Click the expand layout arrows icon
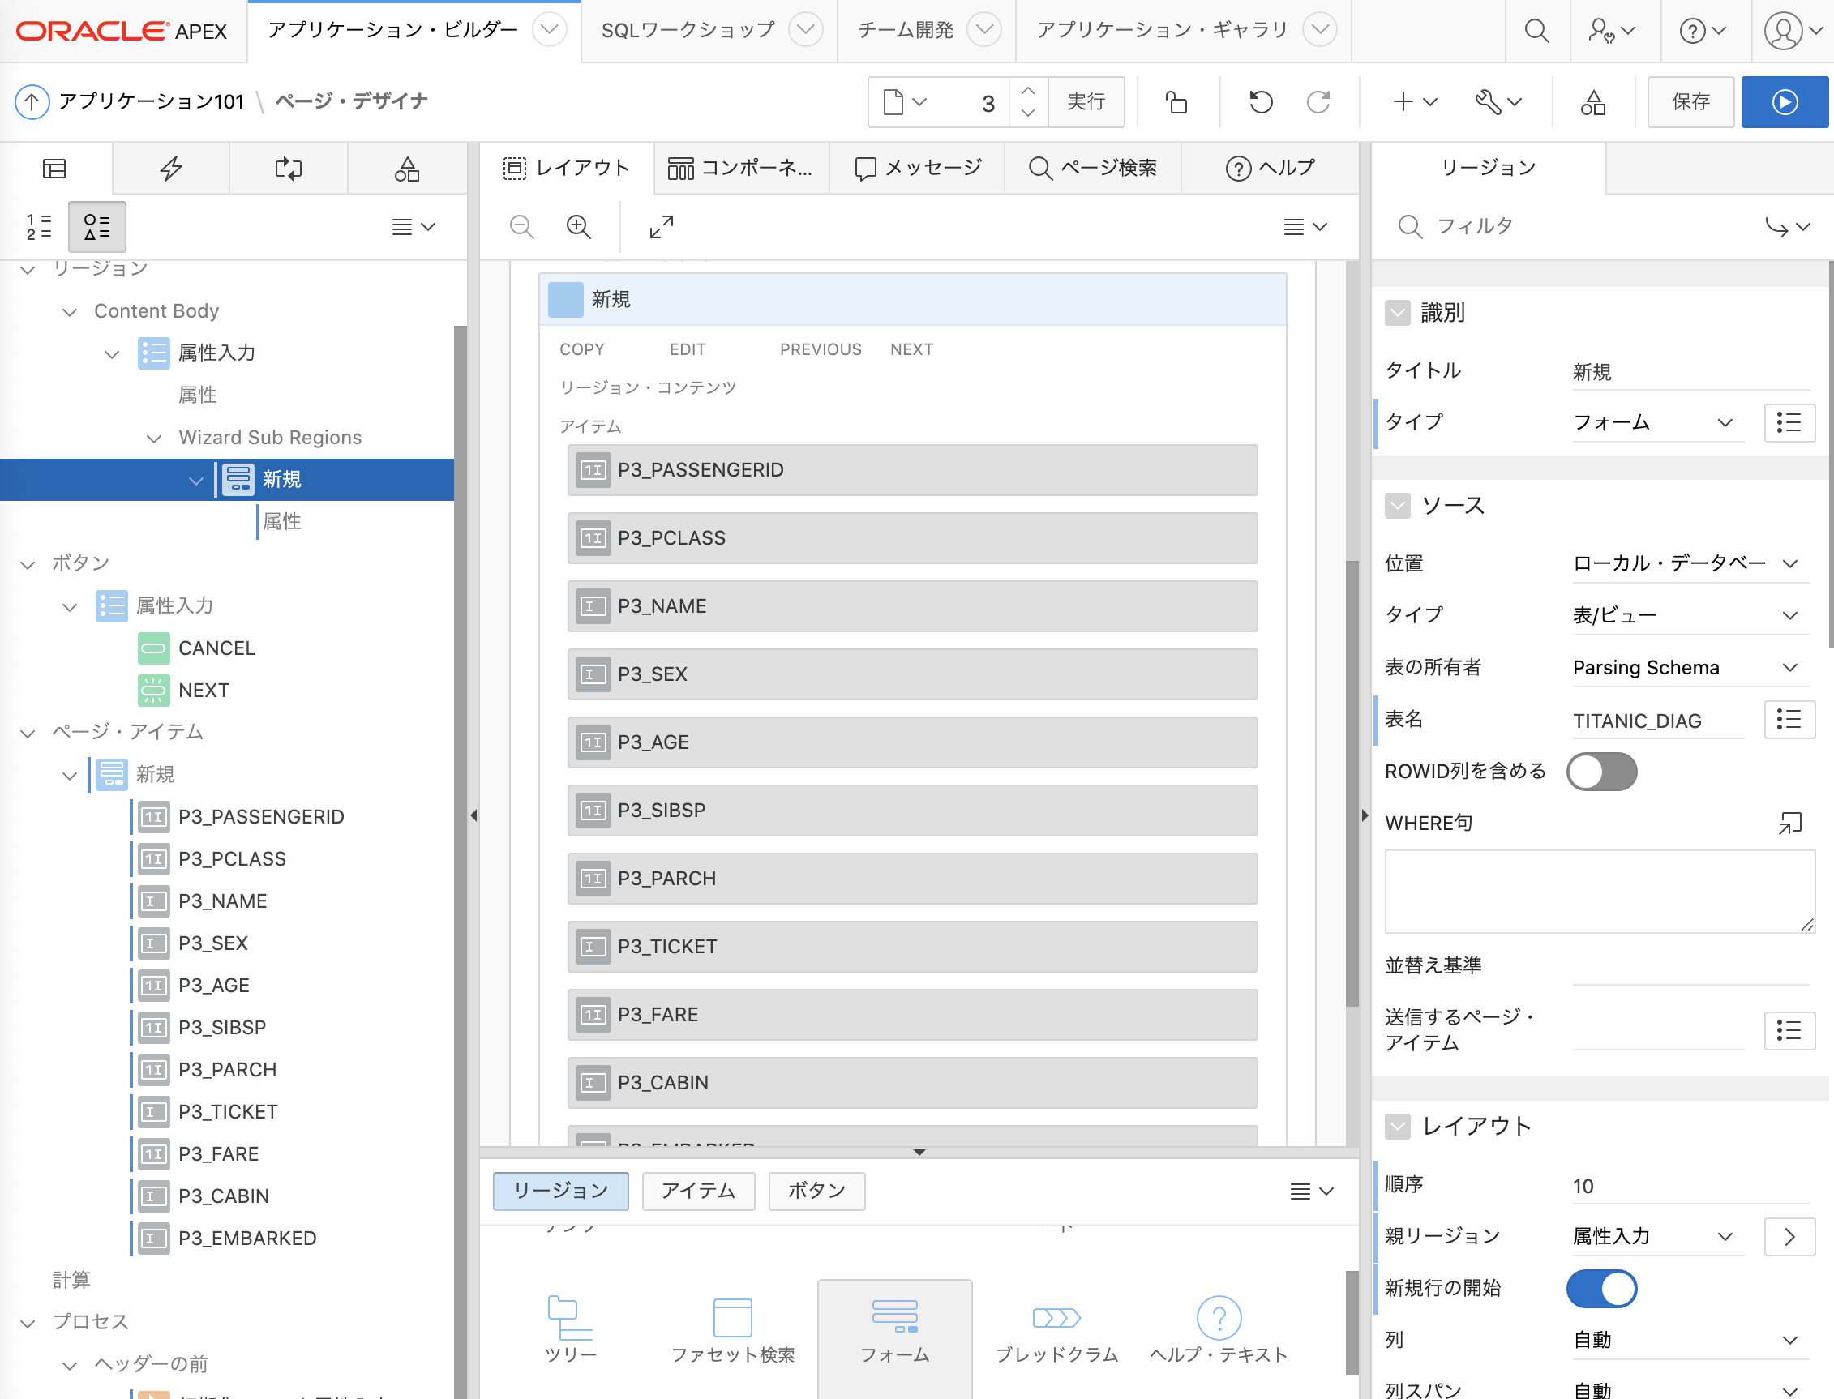This screenshot has width=1834, height=1399. coord(662,226)
